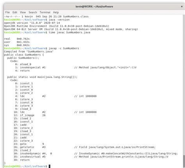Open the Edit menu
Screen dimensions: 185x168
point(15,13)
